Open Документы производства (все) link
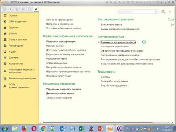 (x=118, y=42)
